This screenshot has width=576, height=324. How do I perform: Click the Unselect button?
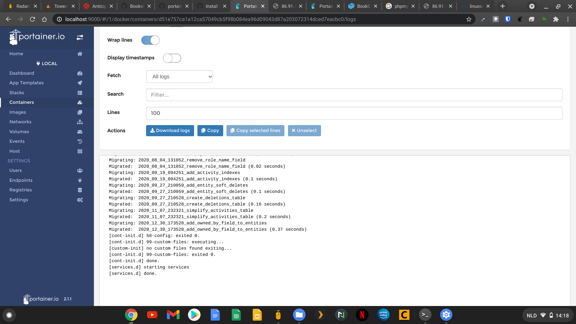pyautogui.click(x=304, y=130)
